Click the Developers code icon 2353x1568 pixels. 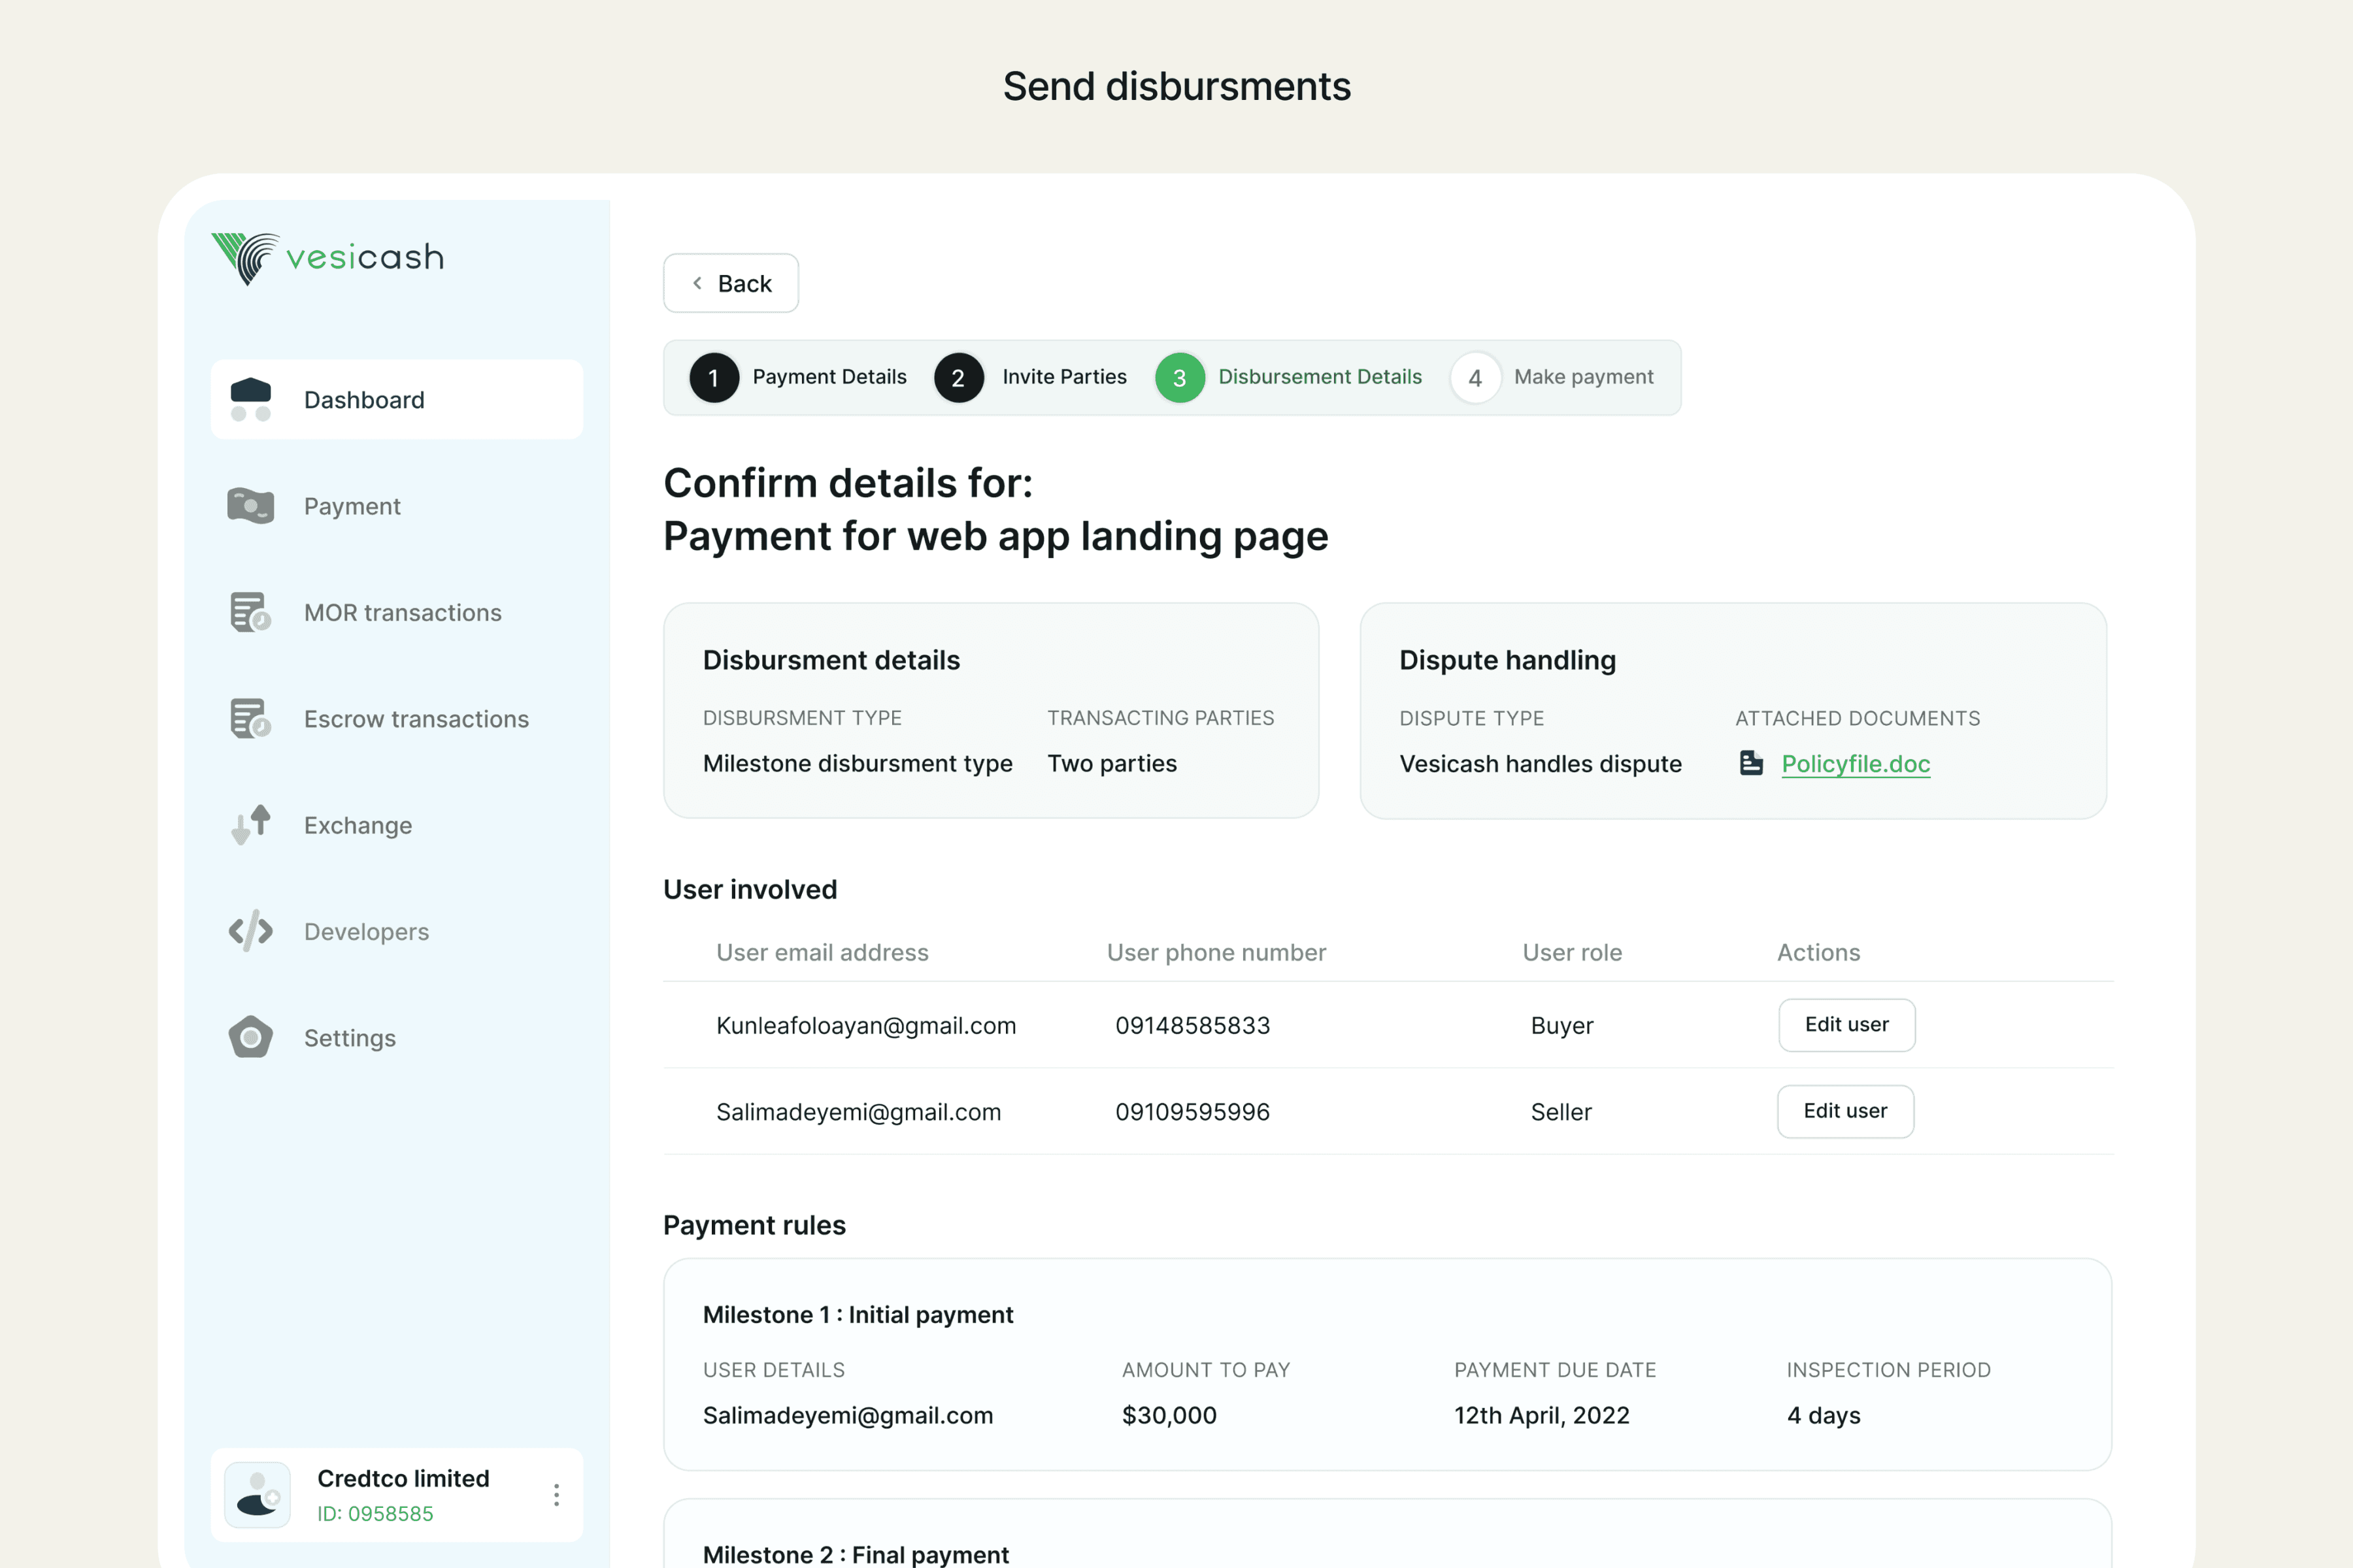click(x=250, y=931)
